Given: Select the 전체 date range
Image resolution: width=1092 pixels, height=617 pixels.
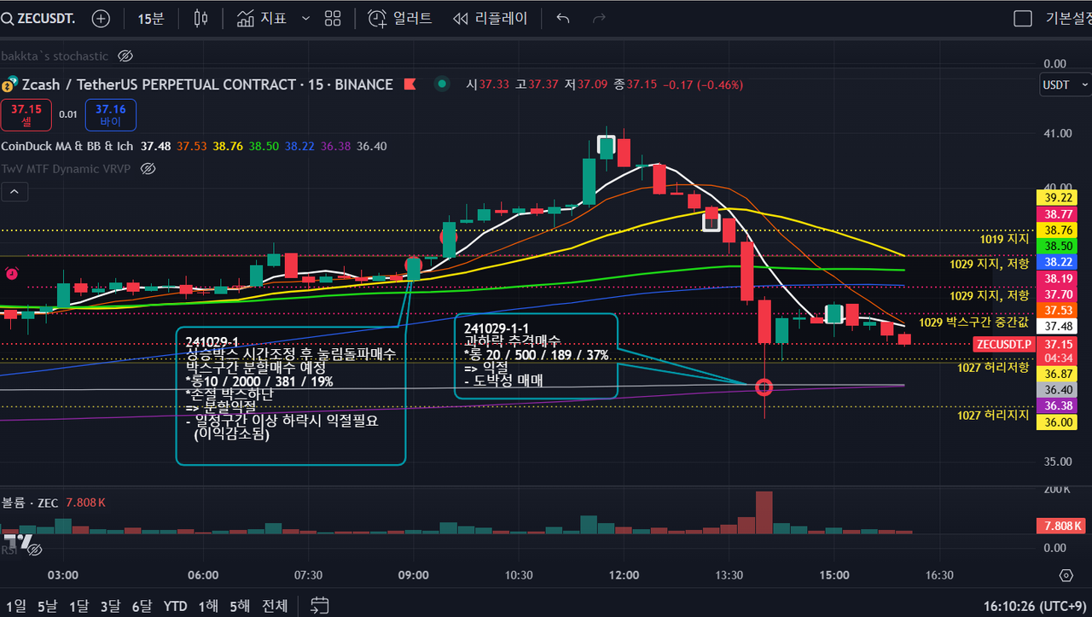Looking at the screenshot, I should [274, 606].
